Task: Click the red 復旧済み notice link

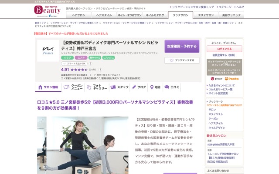Action: coord(71,33)
